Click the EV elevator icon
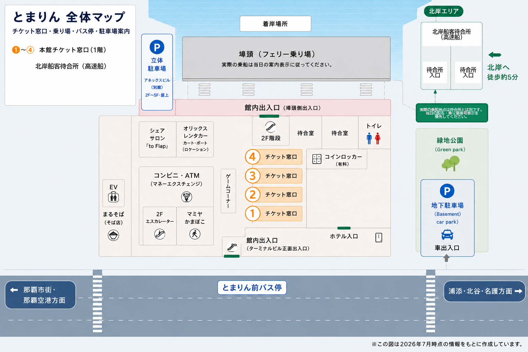The width and height of the screenshot is (528, 352). (113, 197)
